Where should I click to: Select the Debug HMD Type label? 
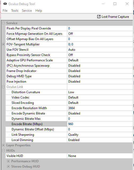[x=19, y=76]
